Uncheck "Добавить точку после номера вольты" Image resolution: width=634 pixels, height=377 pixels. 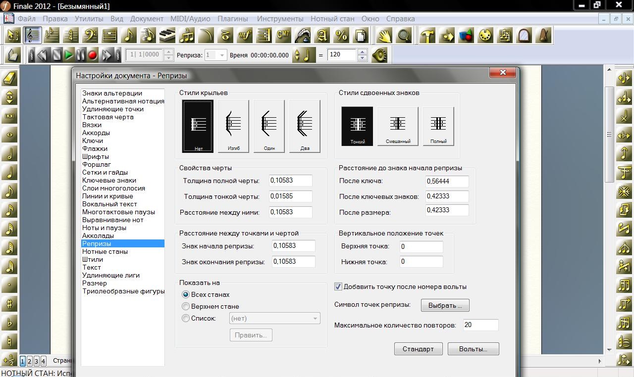338,286
